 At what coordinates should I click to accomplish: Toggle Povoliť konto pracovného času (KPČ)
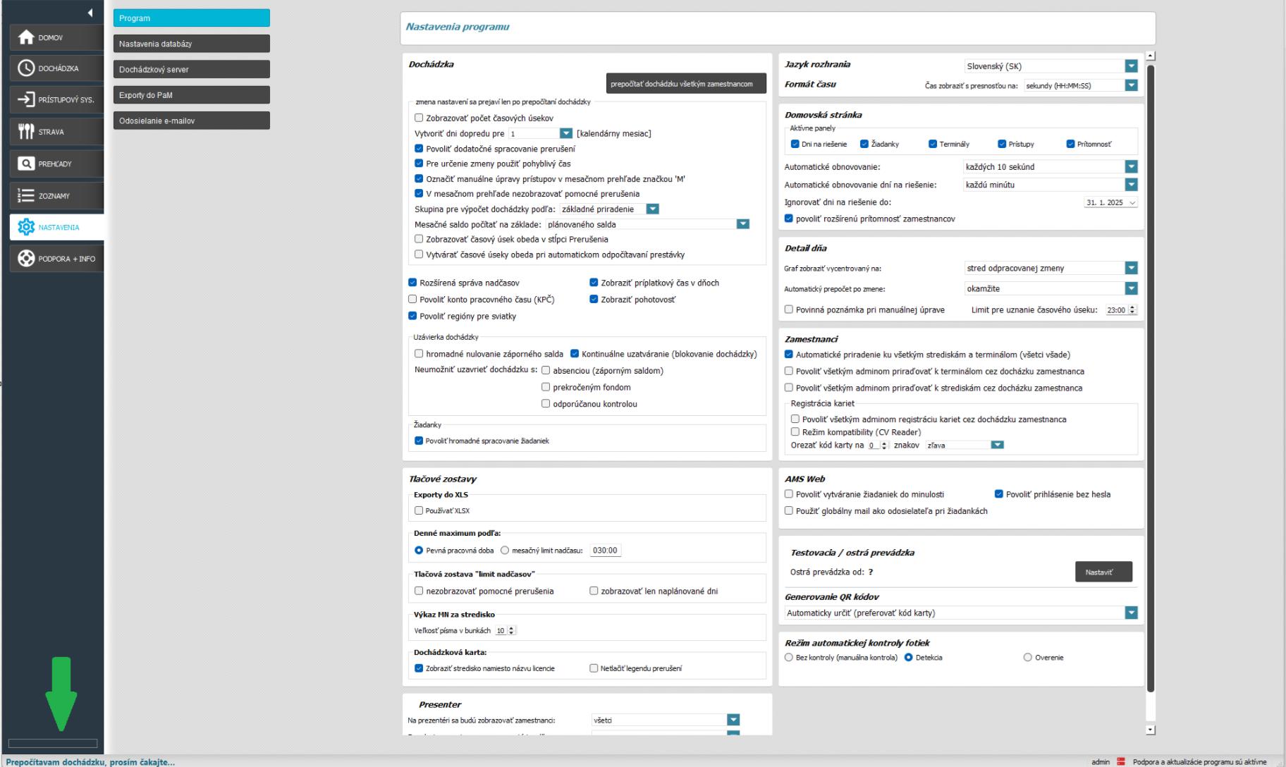(x=413, y=300)
